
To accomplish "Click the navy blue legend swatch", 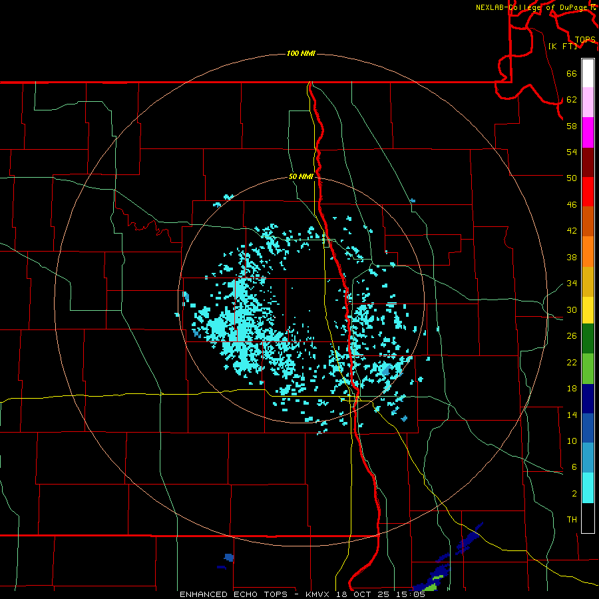I will (588, 399).
